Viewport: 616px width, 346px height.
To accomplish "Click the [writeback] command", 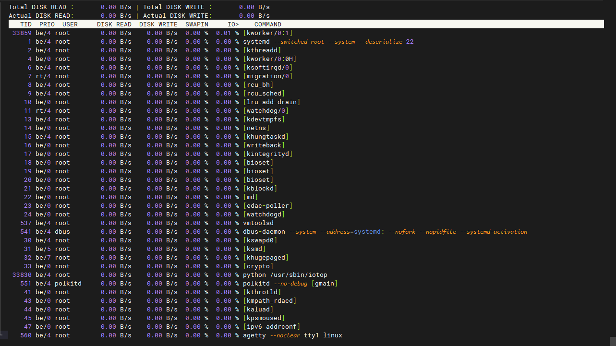I will 264,145.
